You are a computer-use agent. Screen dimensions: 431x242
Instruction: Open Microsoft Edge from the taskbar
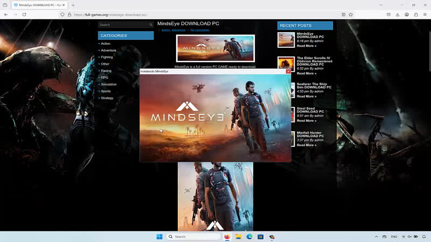click(x=249, y=237)
